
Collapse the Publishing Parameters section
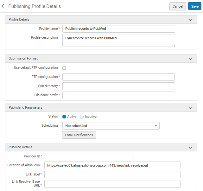click(190, 108)
